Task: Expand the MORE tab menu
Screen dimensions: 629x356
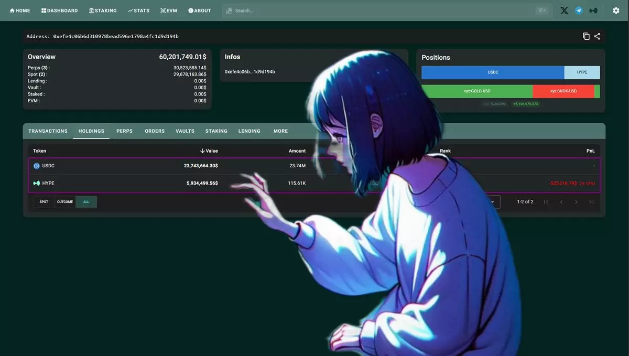Action: tap(280, 131)
